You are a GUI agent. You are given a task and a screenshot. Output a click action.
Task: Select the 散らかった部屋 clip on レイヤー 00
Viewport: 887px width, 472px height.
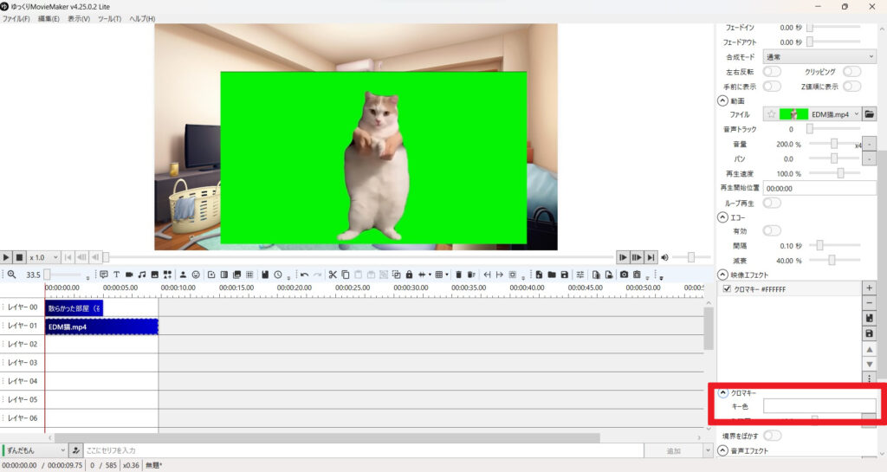click(74, 308)
